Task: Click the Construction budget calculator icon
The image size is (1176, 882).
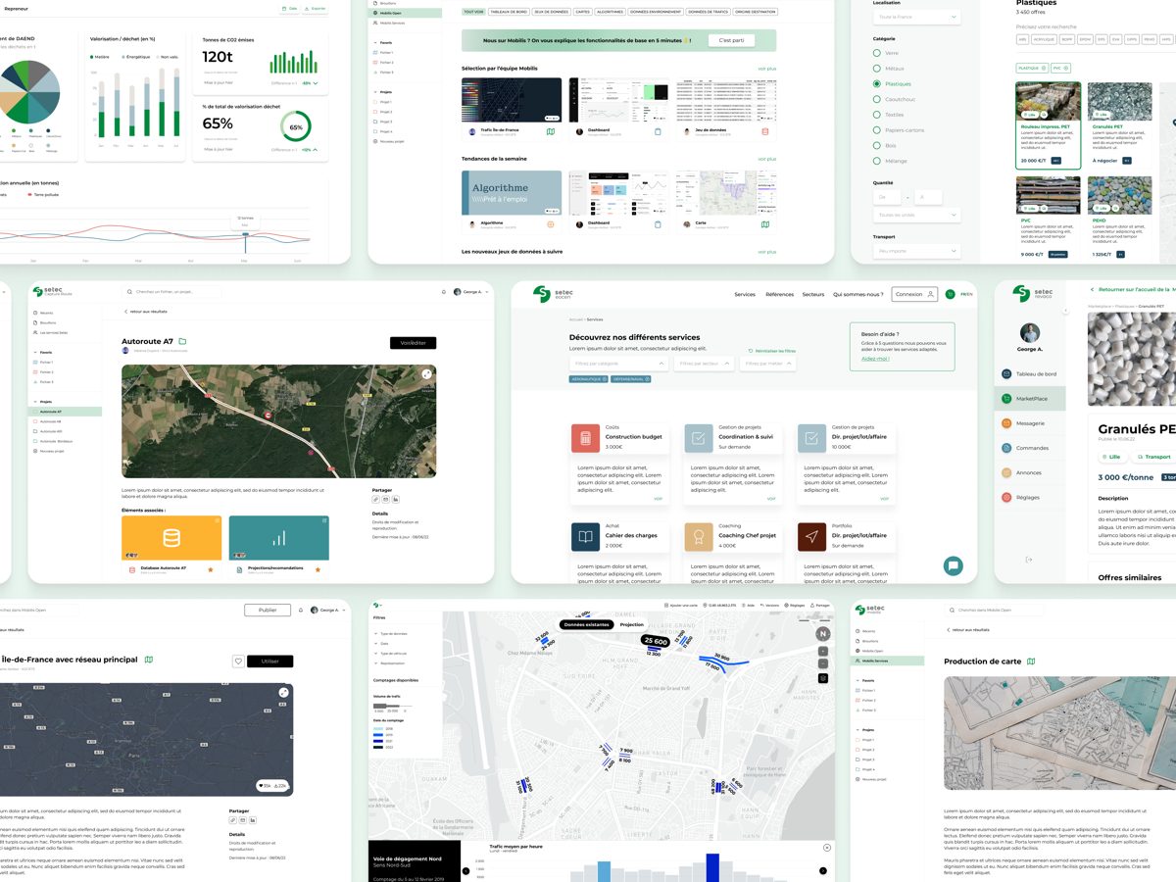Action: tap(585, 438)
